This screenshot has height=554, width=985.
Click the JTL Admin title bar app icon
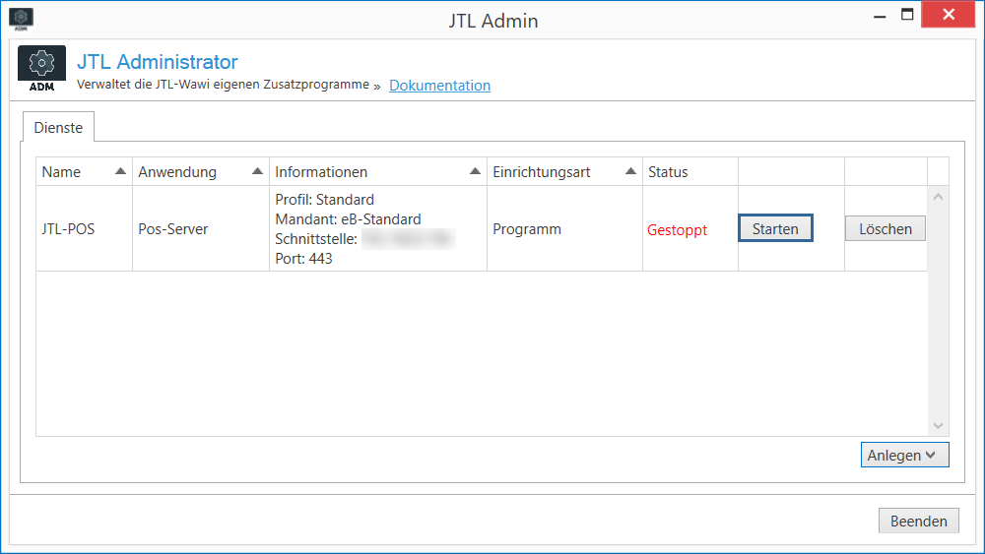click(21, 18)
